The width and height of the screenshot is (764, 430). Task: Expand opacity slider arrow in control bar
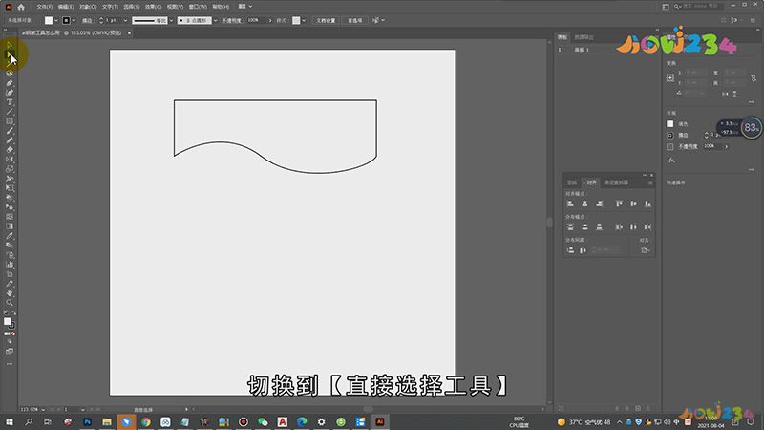(x=270, y=20)
